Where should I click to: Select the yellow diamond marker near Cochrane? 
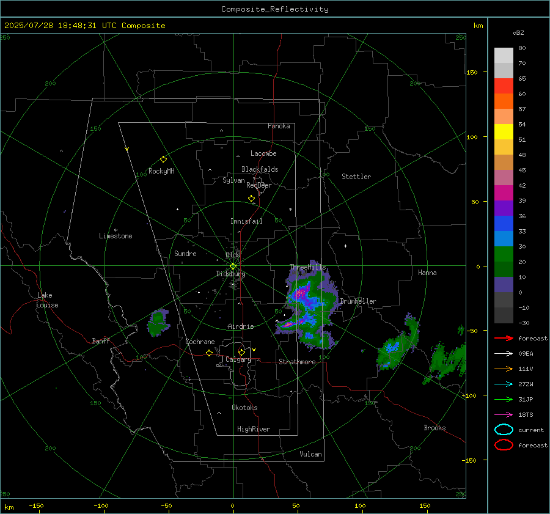(209, 353)
